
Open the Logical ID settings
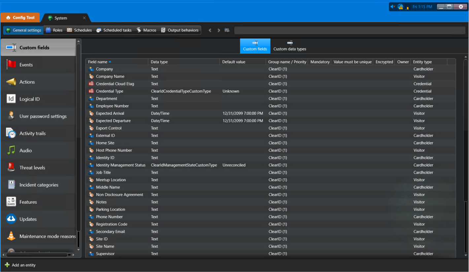tap(30, 99)
